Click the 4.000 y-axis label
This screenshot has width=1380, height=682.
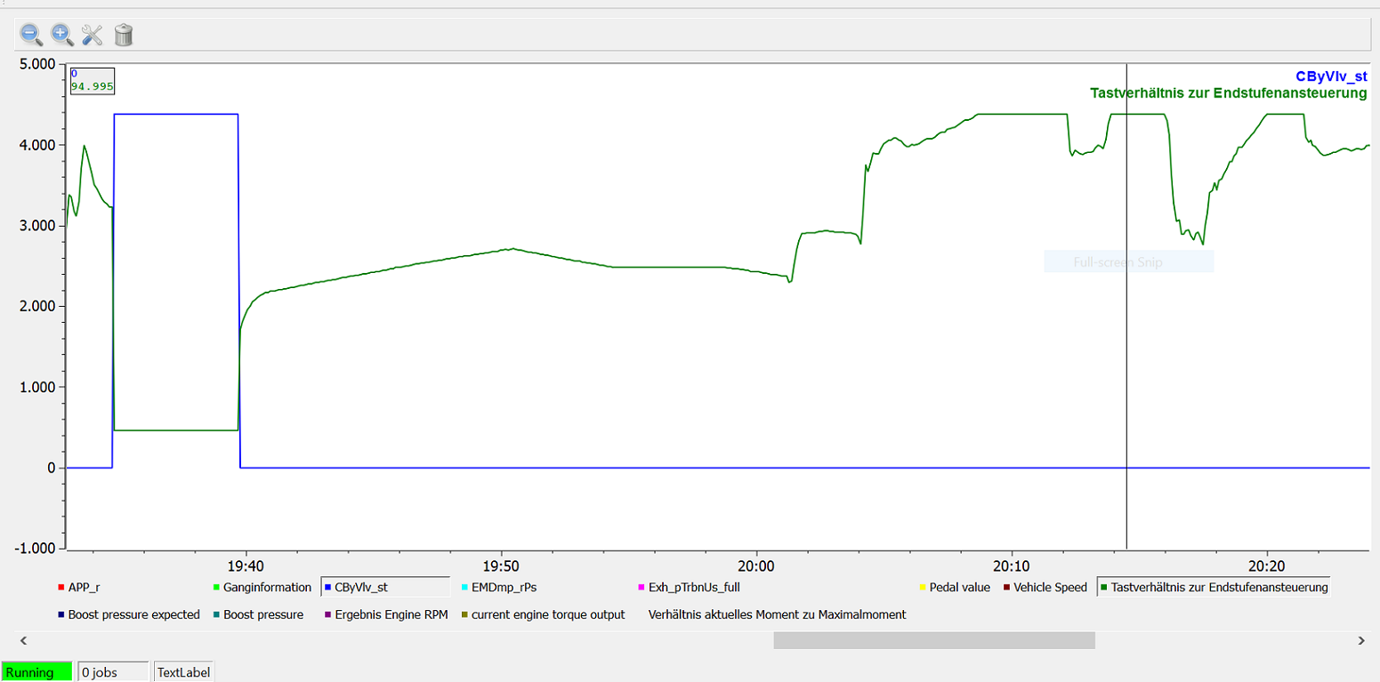coord(36,145)
